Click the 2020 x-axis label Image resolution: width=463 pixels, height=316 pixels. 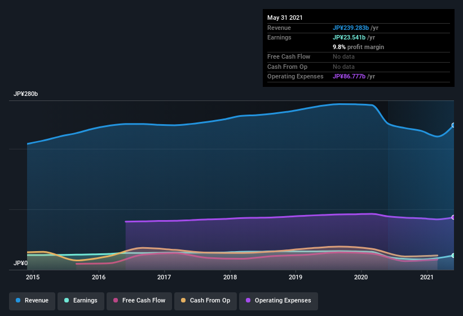click(x=361, y=277)
